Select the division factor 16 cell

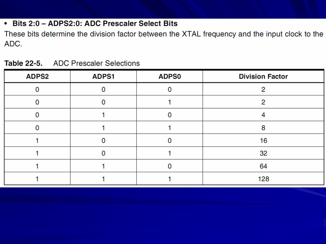pos(264,140)
